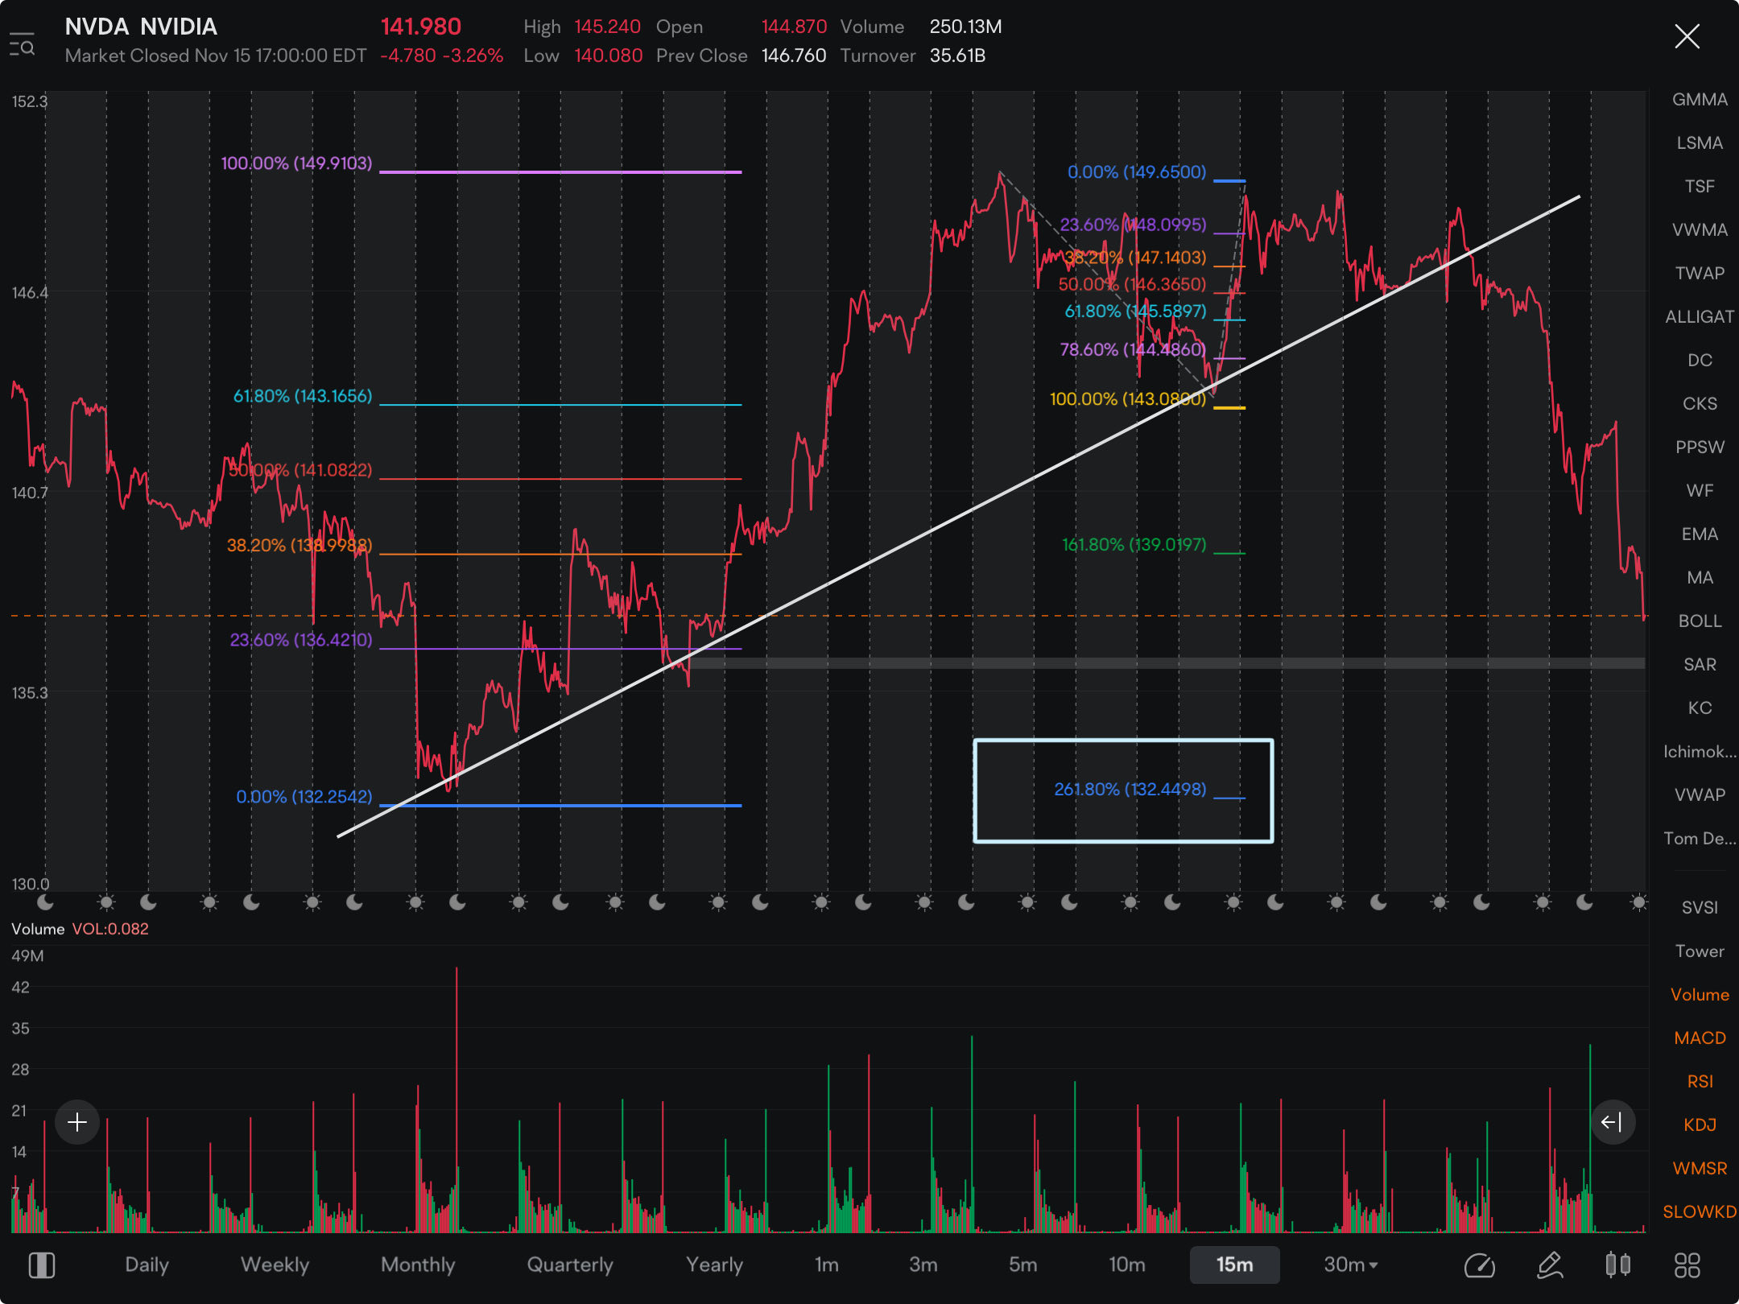The image size is (1739, 1304).
Task: Enable the SAR indicator
Action: click(1700, 665)
